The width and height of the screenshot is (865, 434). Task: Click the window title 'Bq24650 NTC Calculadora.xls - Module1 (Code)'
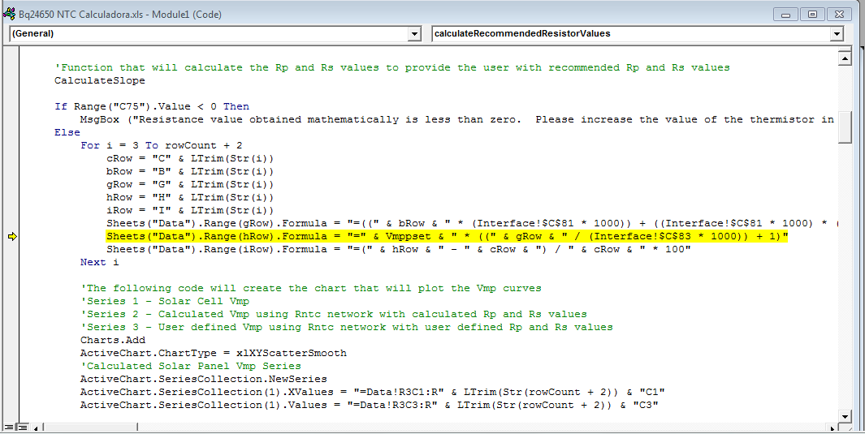[119, 15]
